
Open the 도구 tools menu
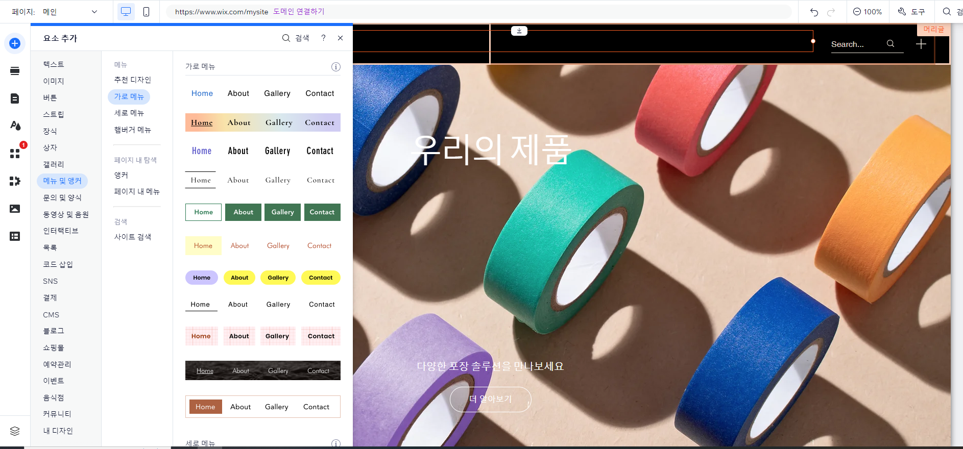coord(911,12)
